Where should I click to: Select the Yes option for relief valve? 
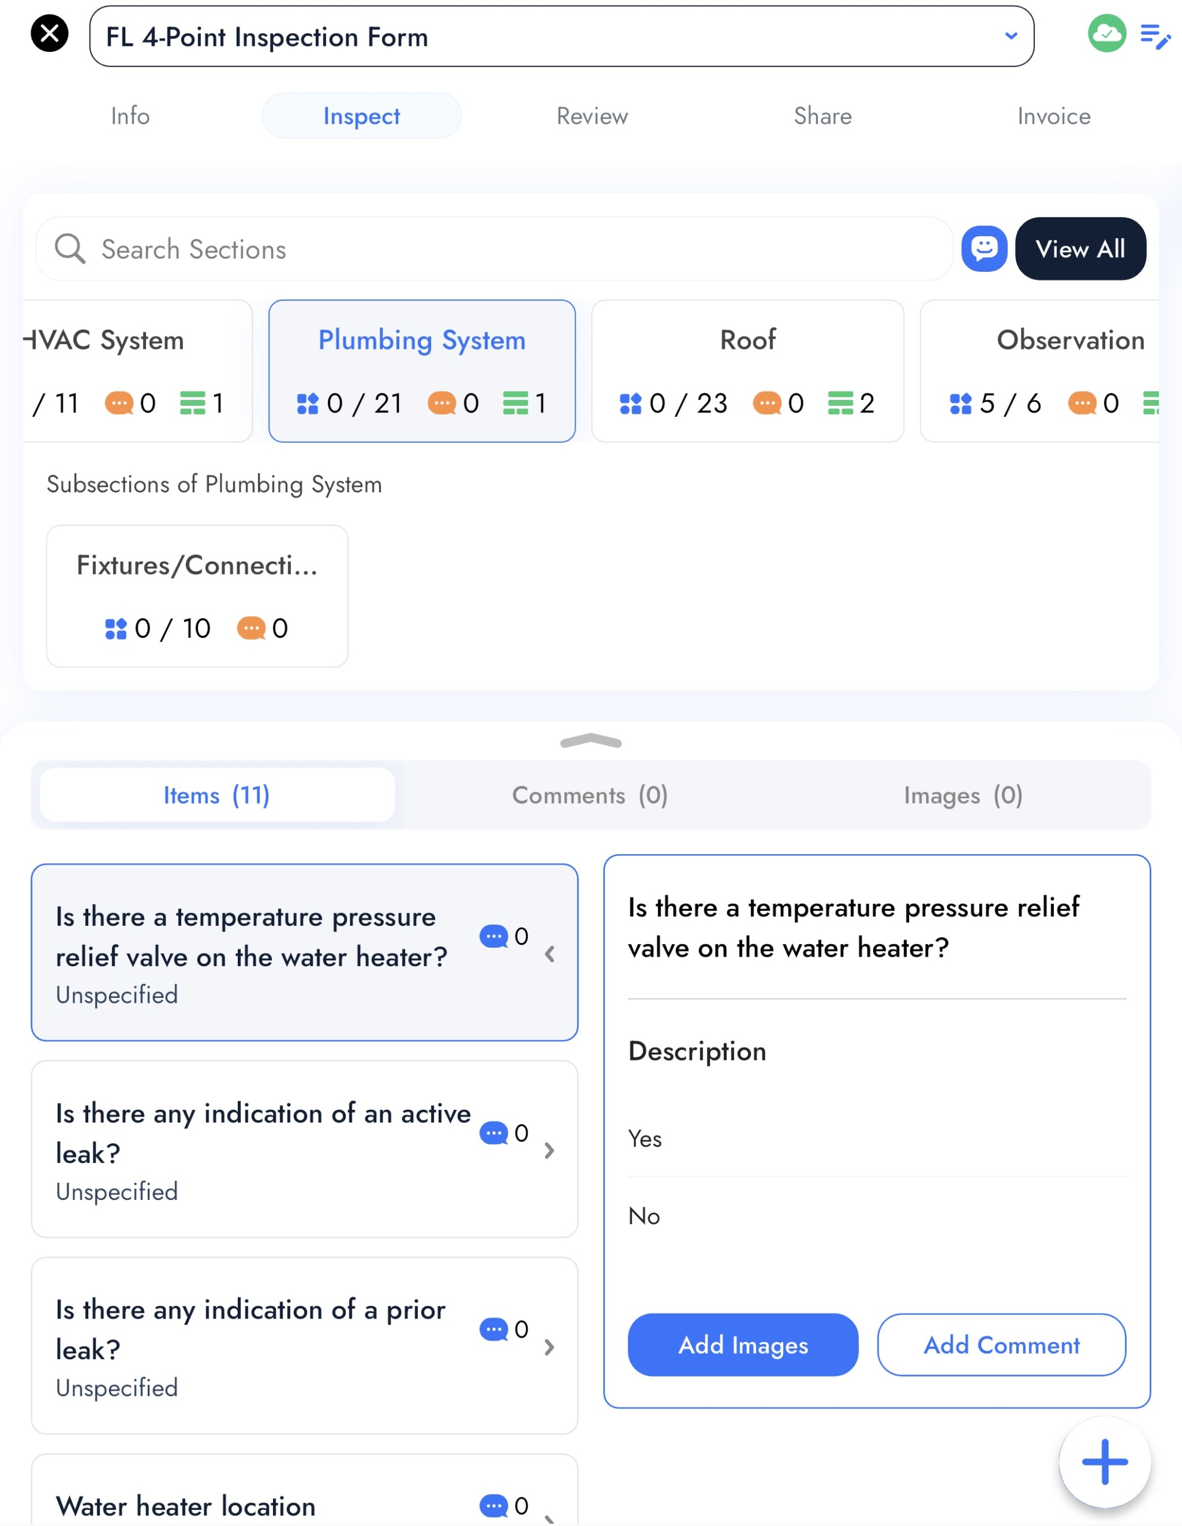click(x=645, y=1139)
